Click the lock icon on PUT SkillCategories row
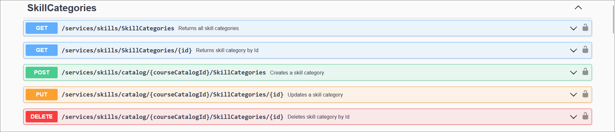Image resolution: width=615 pixels, height=132 pixels. (x=585, y=94)
